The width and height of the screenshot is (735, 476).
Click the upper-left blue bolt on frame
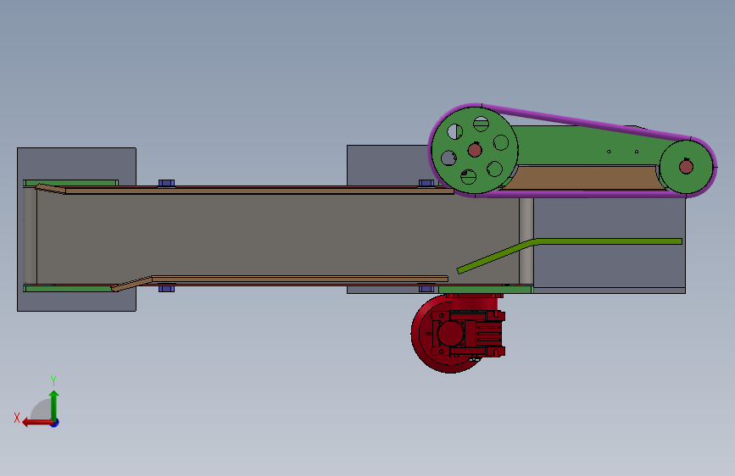click(x=166, y=183)
